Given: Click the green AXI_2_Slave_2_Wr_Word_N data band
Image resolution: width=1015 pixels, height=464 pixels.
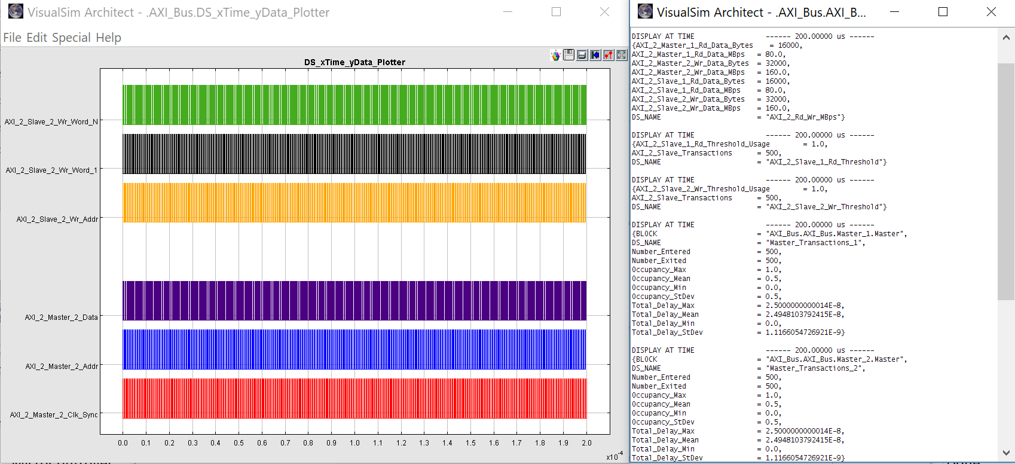Looking at the screenshot, I should tap(354, 105).
